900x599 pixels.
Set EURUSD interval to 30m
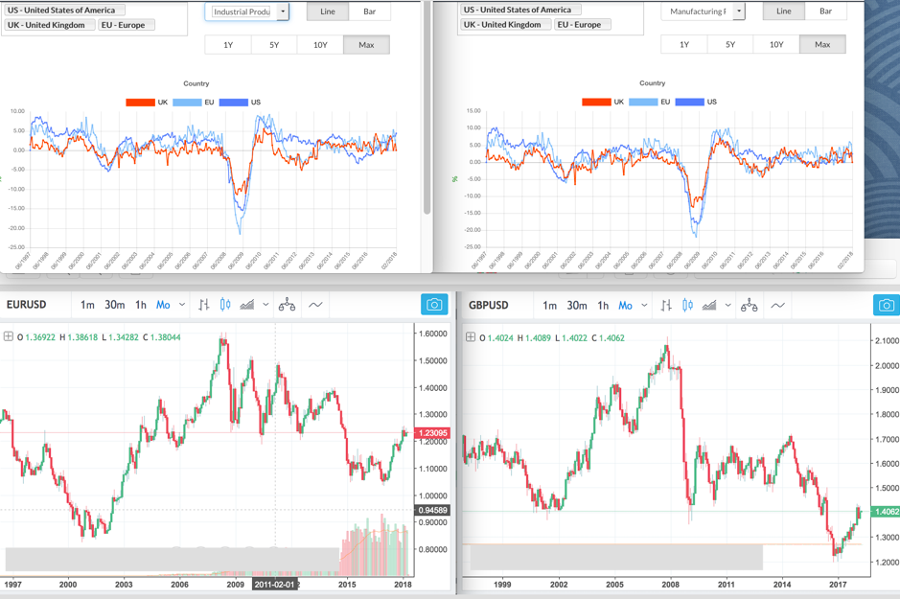(114, 305)
